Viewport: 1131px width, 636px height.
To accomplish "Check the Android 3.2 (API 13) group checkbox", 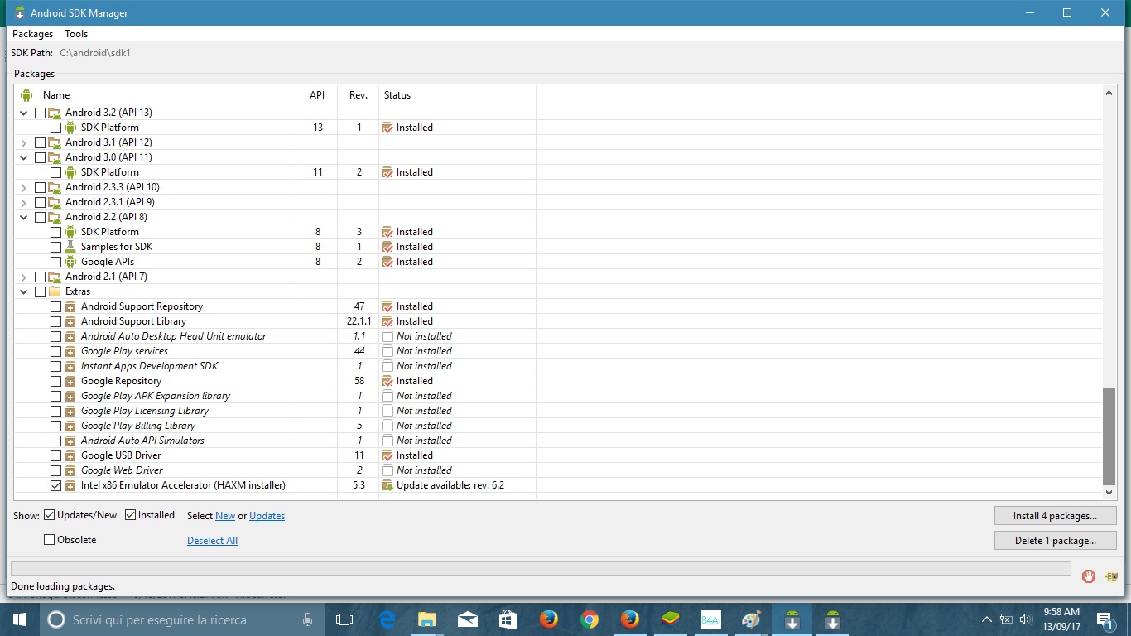I will pos(40,113).
